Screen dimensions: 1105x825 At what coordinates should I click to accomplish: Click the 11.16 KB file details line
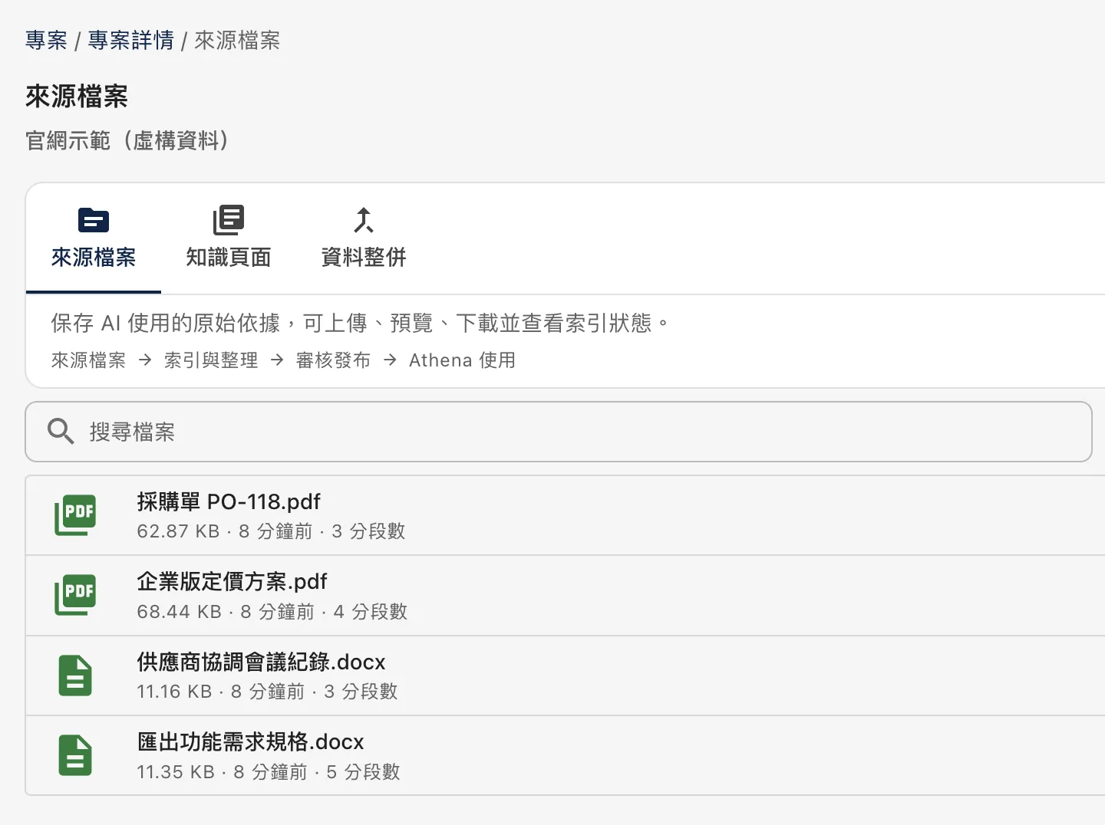(267, 692)
